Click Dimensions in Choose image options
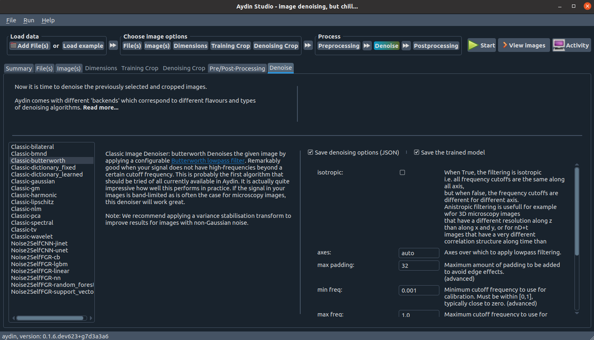The height and width of the screenshot is (340, 594). point(190,46)
